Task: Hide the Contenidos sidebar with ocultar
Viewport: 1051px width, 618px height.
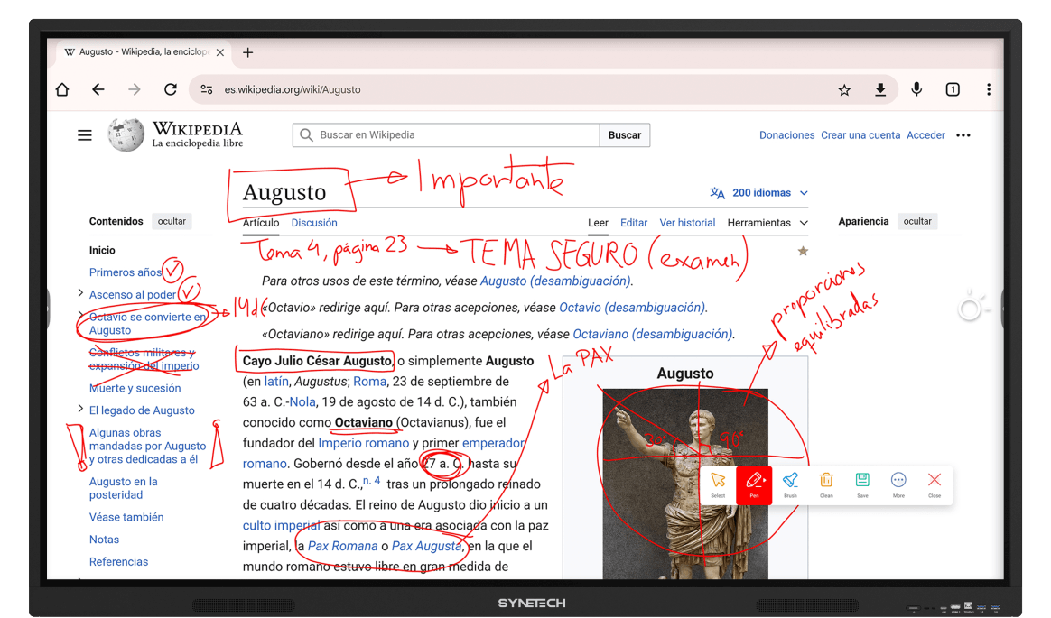Action: point(172,222)
